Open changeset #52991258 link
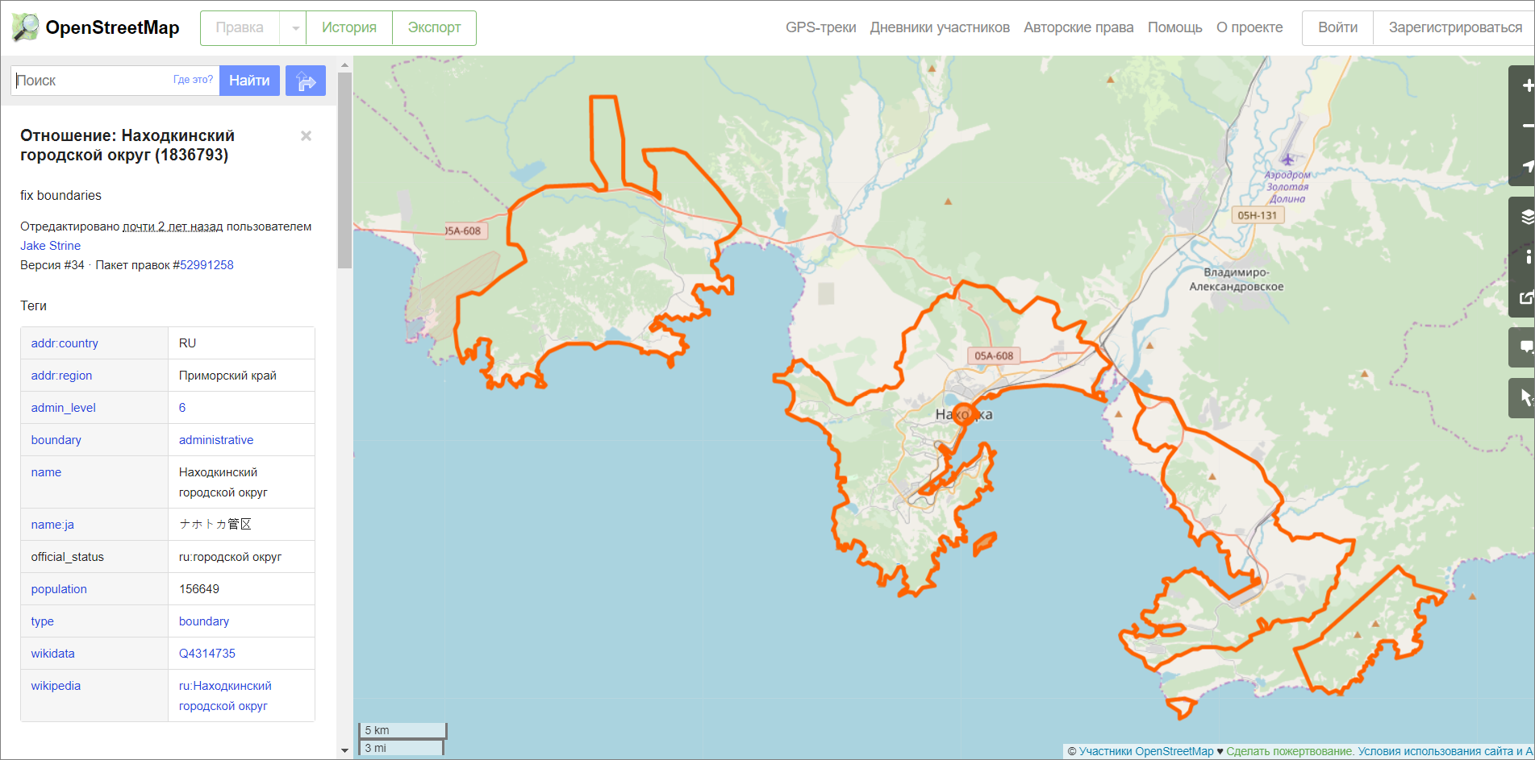This screenshot has height=760, width=1535. [206, 265]
